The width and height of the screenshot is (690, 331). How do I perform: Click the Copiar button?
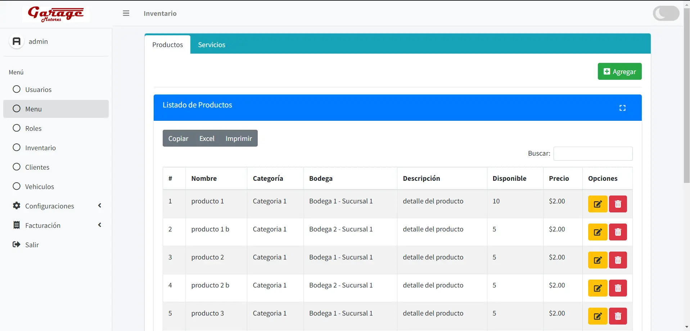tap(178, 138)
